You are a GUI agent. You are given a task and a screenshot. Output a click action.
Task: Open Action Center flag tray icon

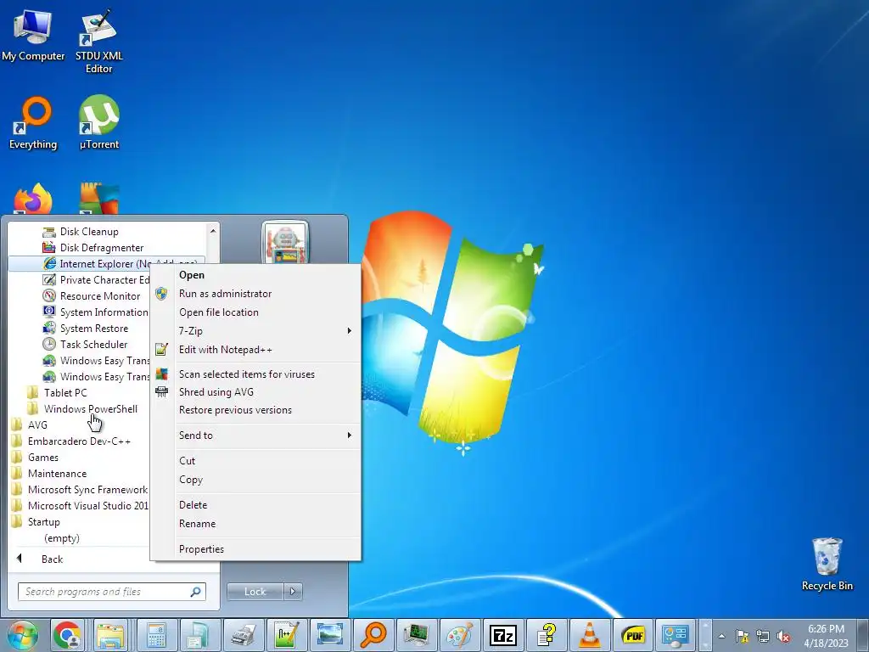click(x=742, y=637)
